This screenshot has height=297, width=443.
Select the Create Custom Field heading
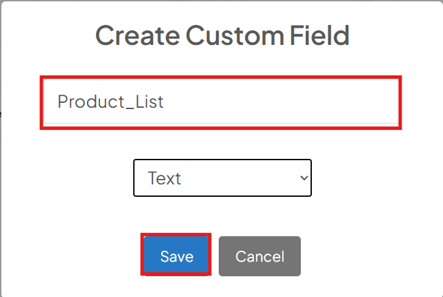[x=222, y=36]
